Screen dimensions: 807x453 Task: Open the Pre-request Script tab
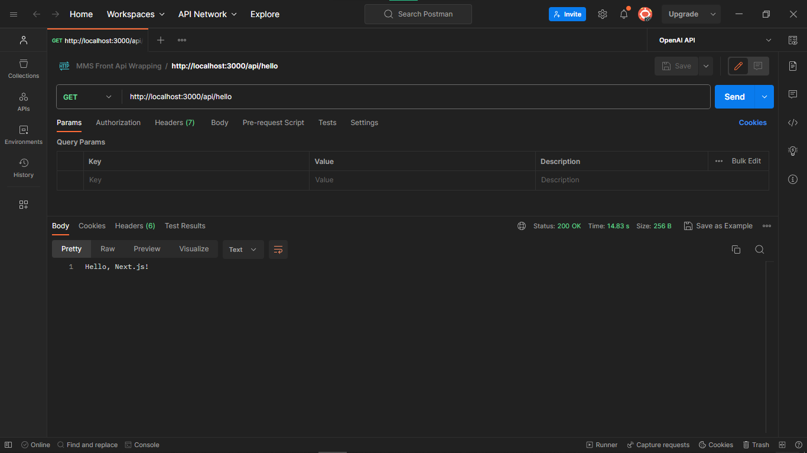(274, 123)
